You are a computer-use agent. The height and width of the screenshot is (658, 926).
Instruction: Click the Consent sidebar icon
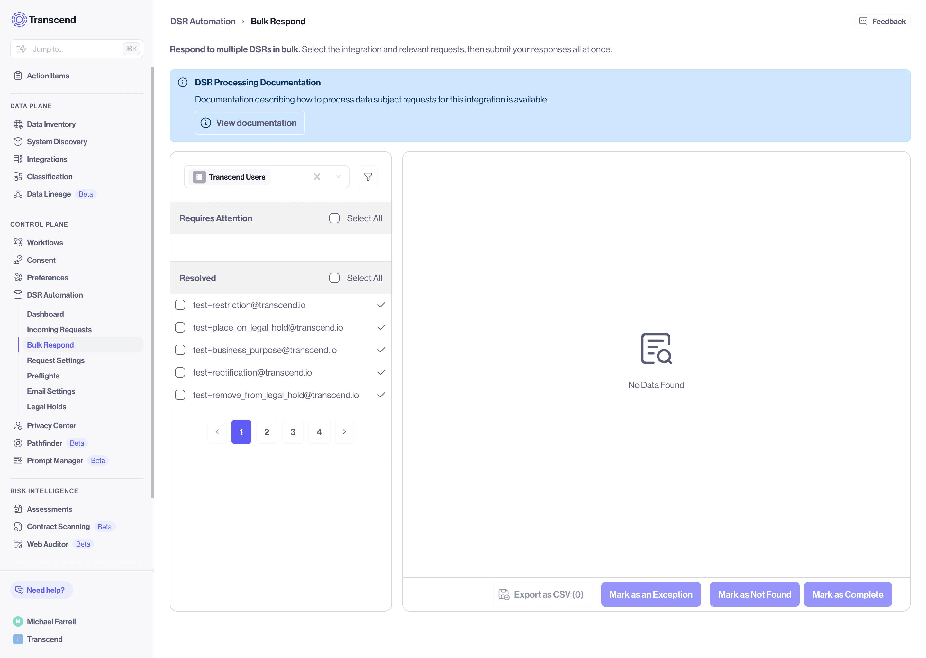[18, 260]
